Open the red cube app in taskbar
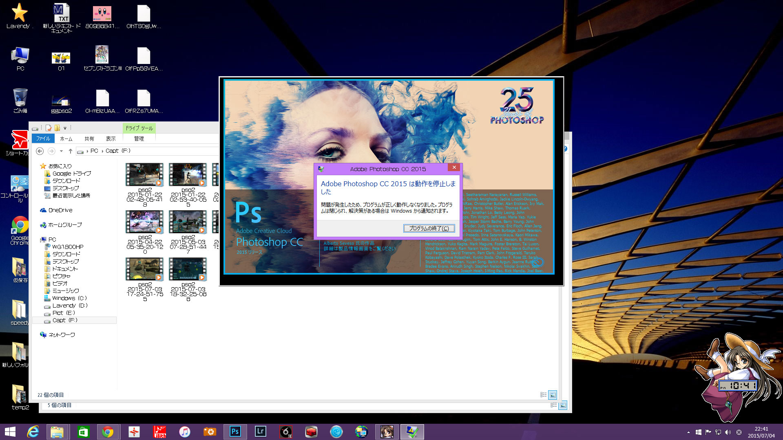The height and width of the screenshot is (440, 783). (311, 431)
